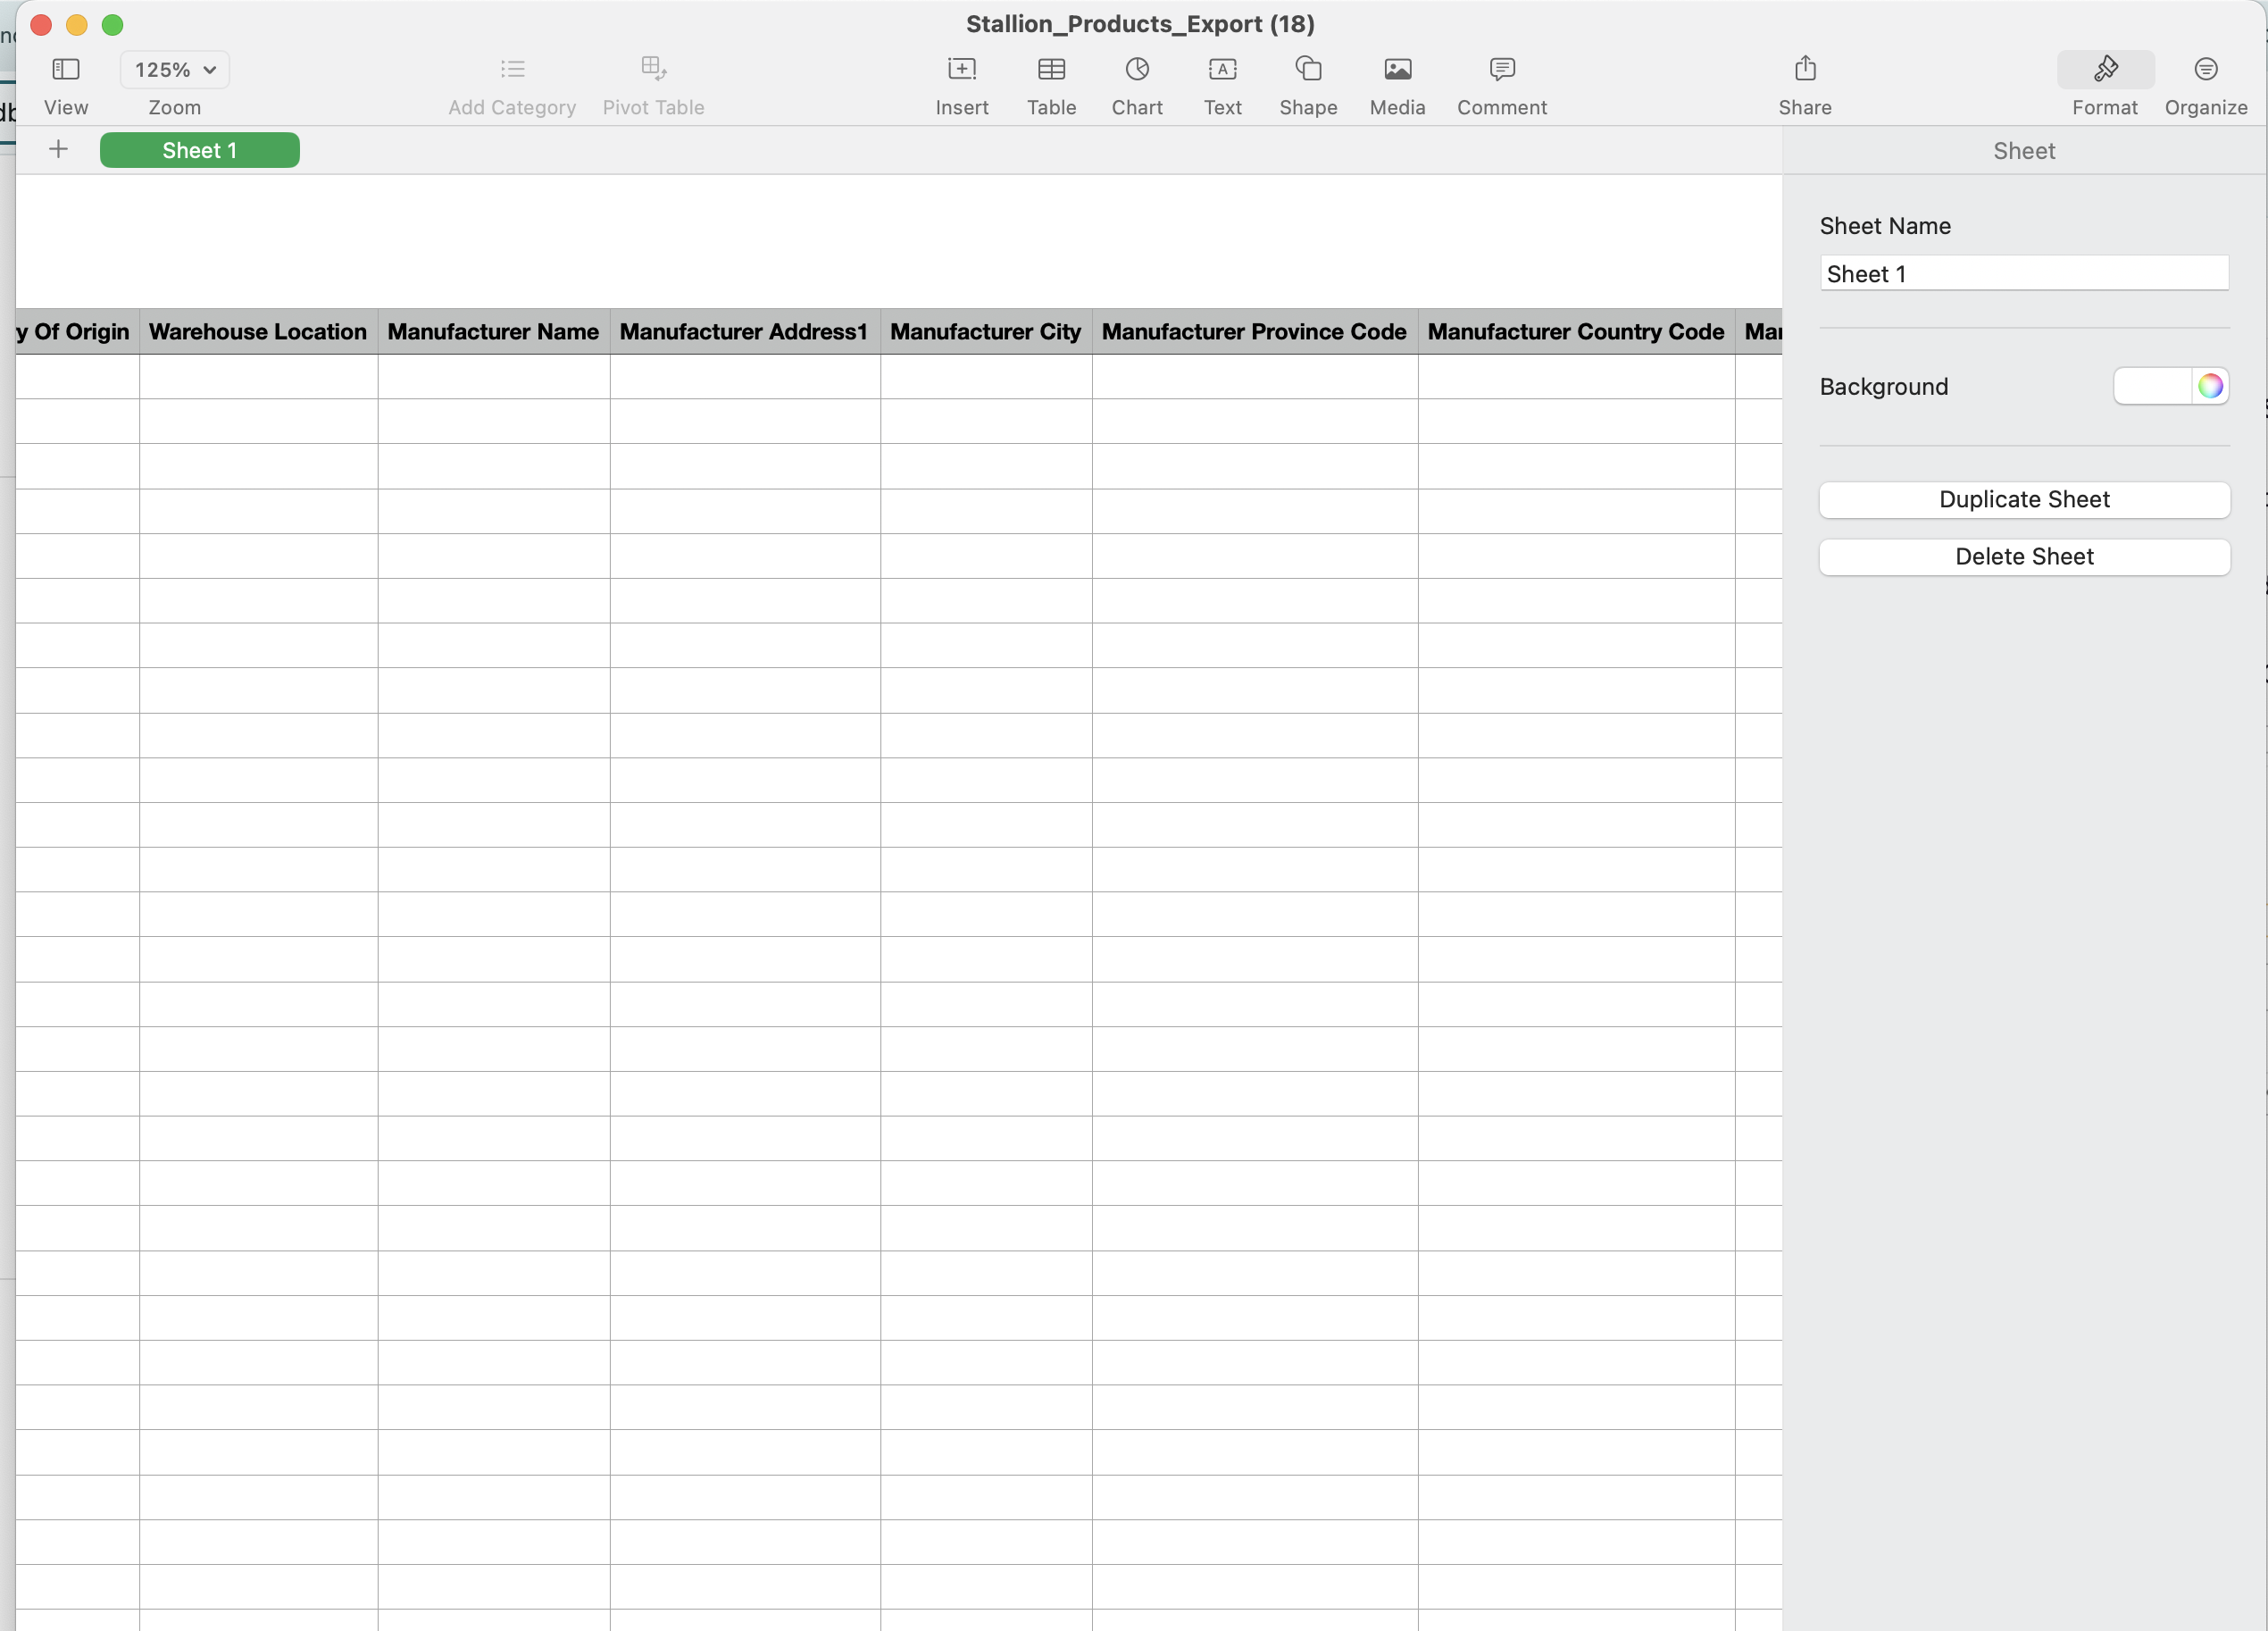Image resolution: width=2268 pixels, height=1631 pixels.
Task: Select the Warehouse Location header cell
Action: pos(258,331)
